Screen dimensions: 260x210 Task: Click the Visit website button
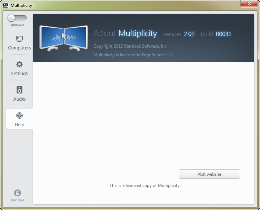coord(209,174)
